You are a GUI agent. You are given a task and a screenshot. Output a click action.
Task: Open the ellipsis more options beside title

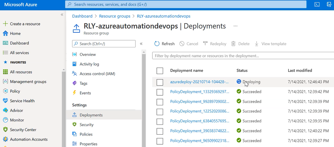tap(235, 26)
